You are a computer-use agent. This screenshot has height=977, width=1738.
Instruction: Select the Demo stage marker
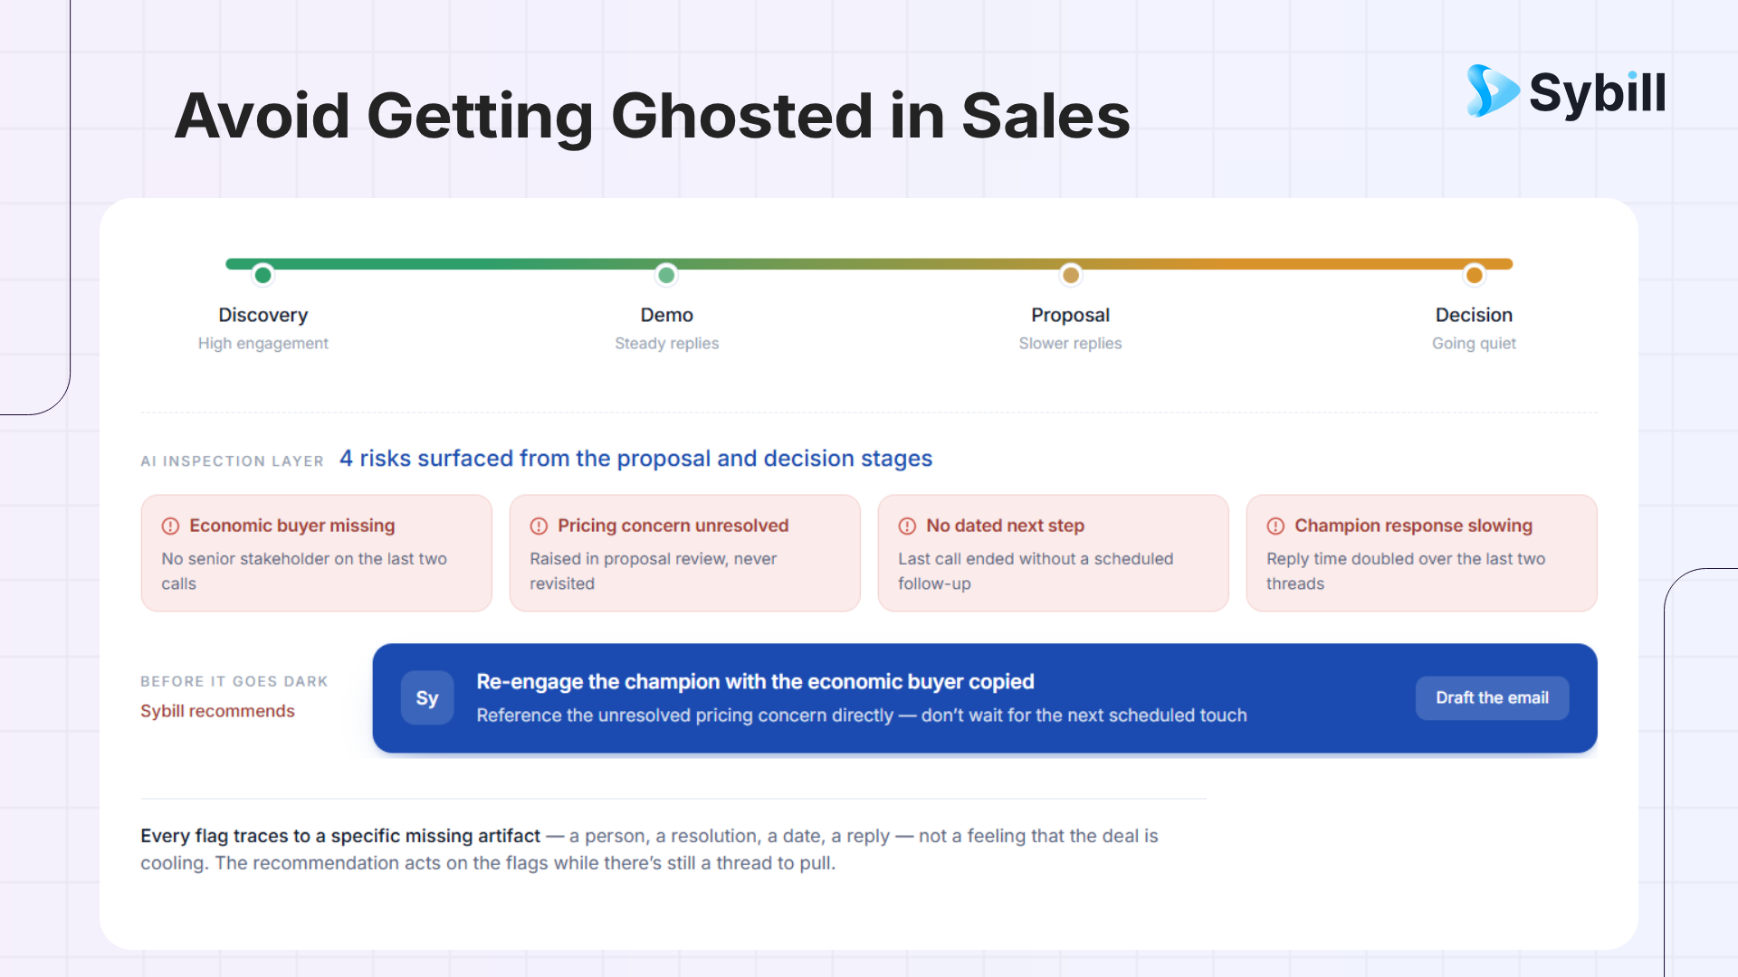(666, 274)
